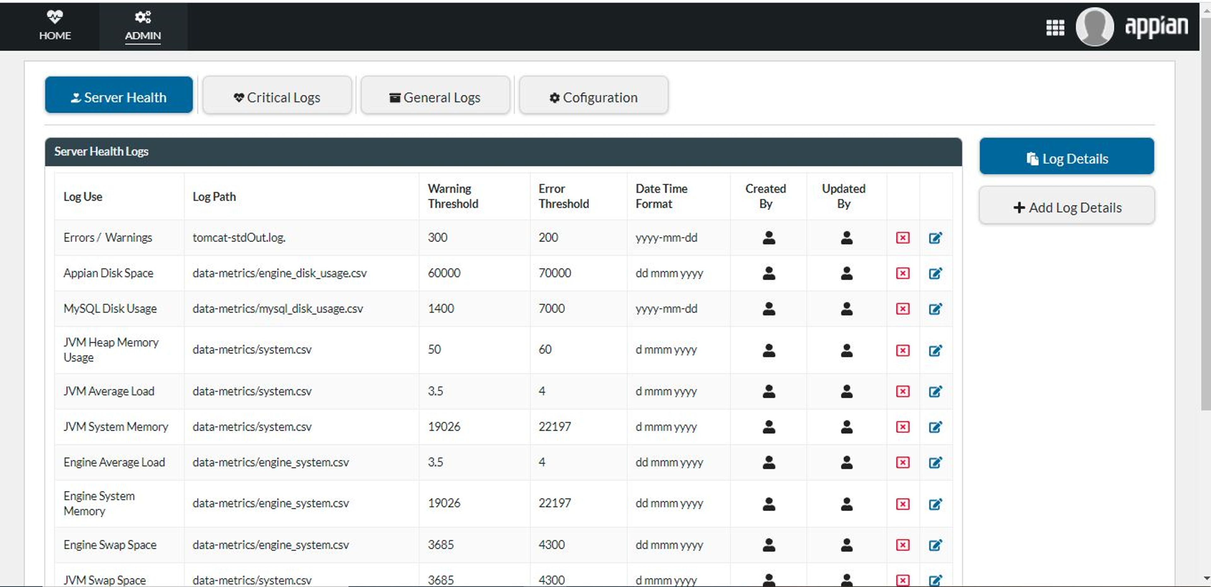Edit the JVM Average Load row
1211x587 pixels.
pos(935,391)
